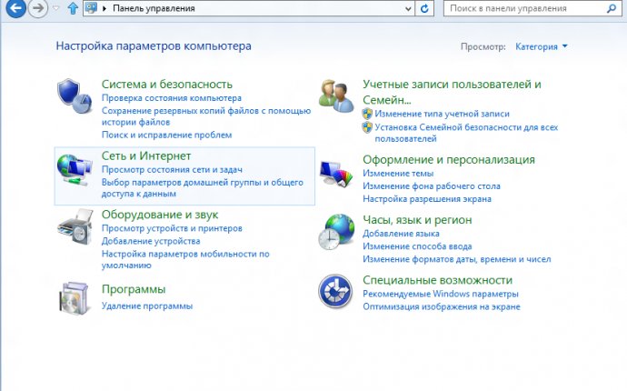Image resolution: width=627 pixels, height=391 pixels.
Task: Open Изменение типа учетной записи
Action: click(442, 114)
